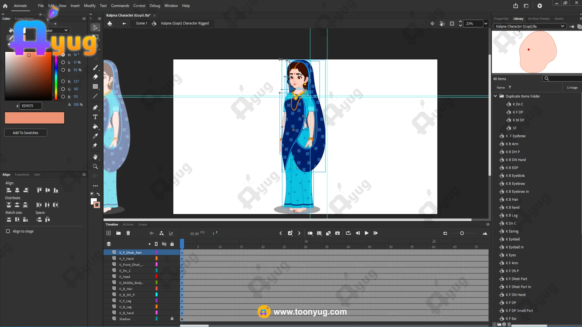Click the Paint Bucket tool
Viewport: 582px width, 327px height.
[95, 127]
